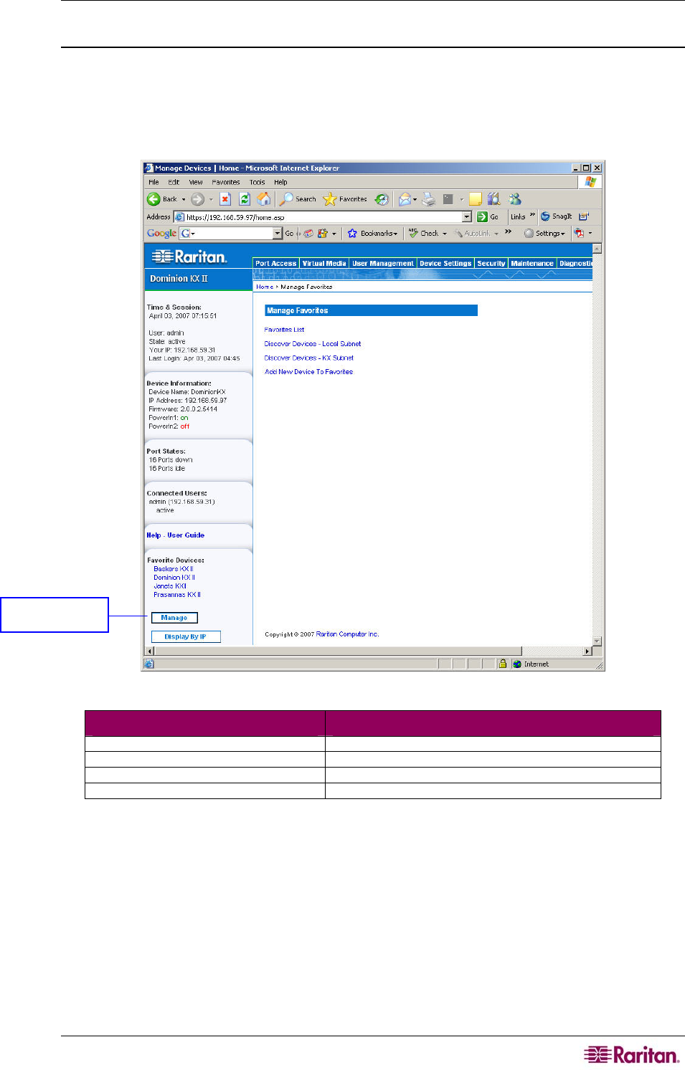Viewport: 685px width, 1070px height.
Task: Open the browser Home page icon
Action: pos(264,199)
